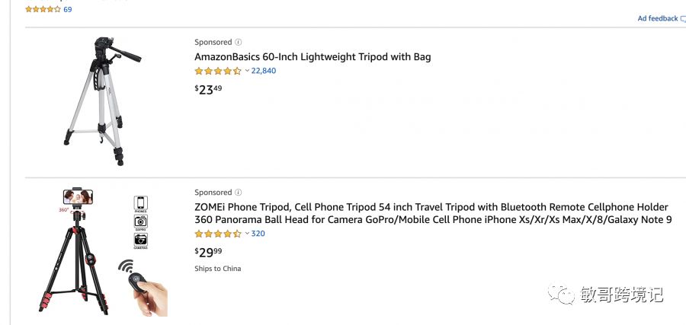686x325 pixels.
Task: Expand the ZOMEi rating breakdown chevron
Action: point(247,234)
